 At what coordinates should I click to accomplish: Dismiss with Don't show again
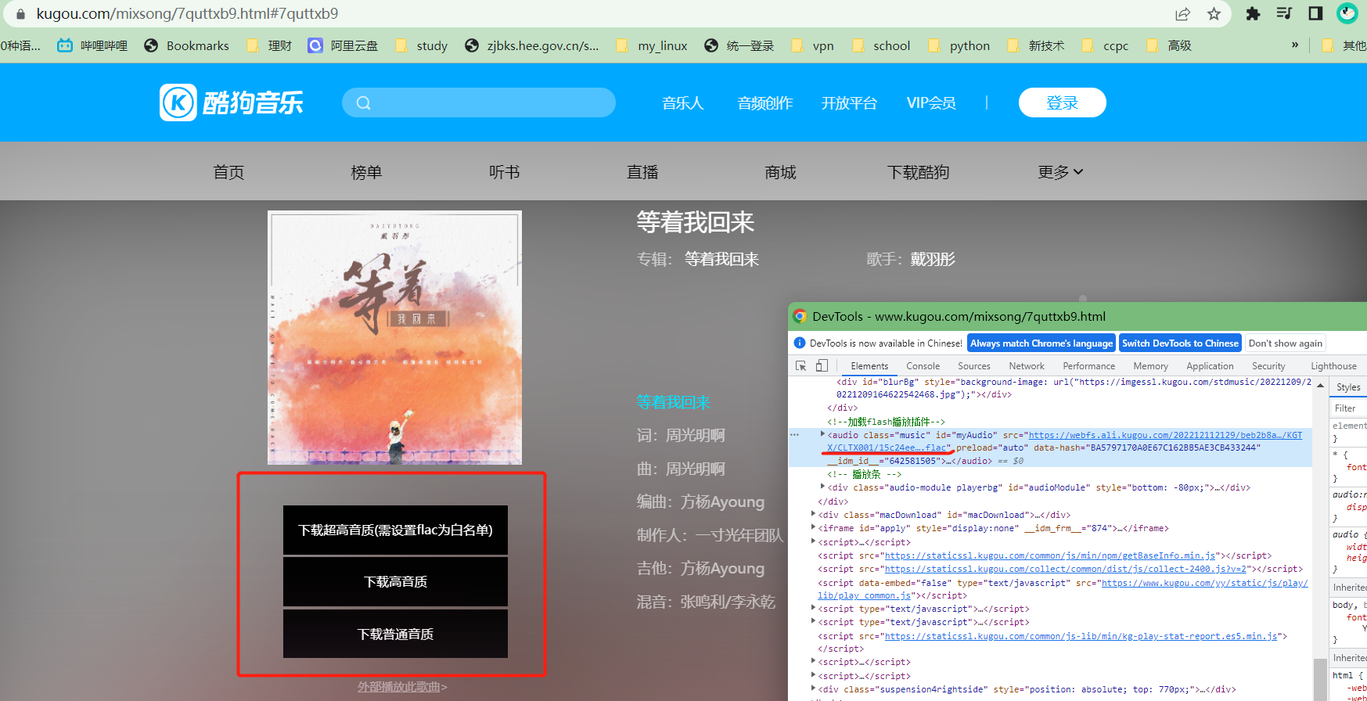(1286, 343)
